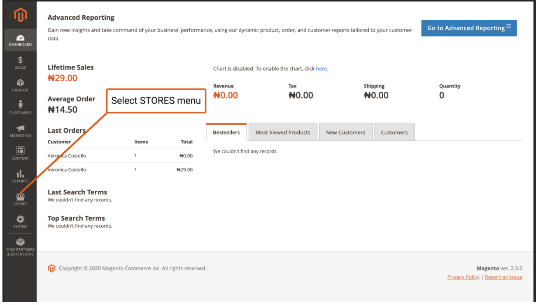This screenshot has width=536, height=305.
Task: Open the Privacy Policy link
Action: 463,277
